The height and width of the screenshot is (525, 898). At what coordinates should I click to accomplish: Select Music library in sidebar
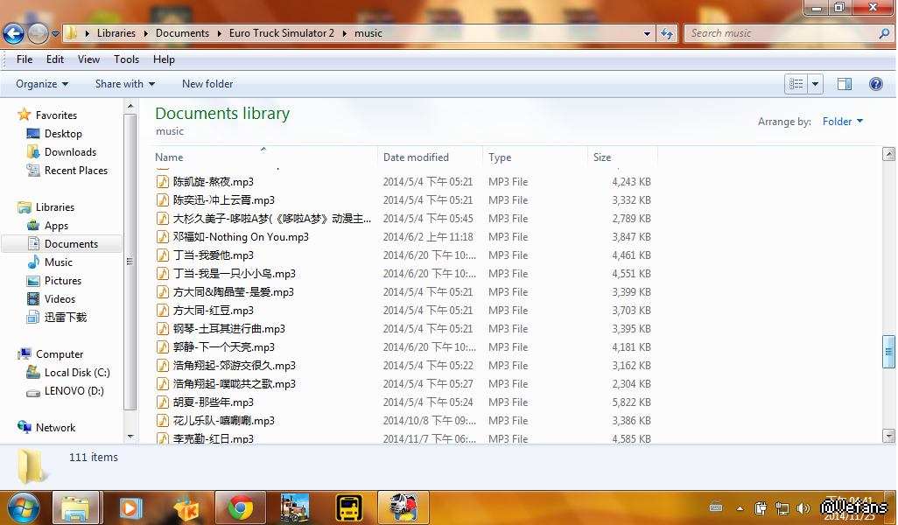point(50,262)
